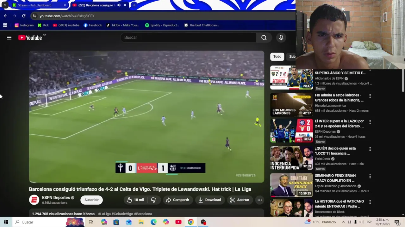Viewport: 405px width, 227px height.
Task: Open volume control in system tray
Action: click(x=361, y=222)
